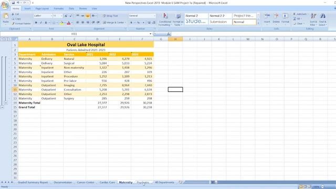The image size is (336, 189).
Task: Open the Format cells menu
Action: coord(285,19)
